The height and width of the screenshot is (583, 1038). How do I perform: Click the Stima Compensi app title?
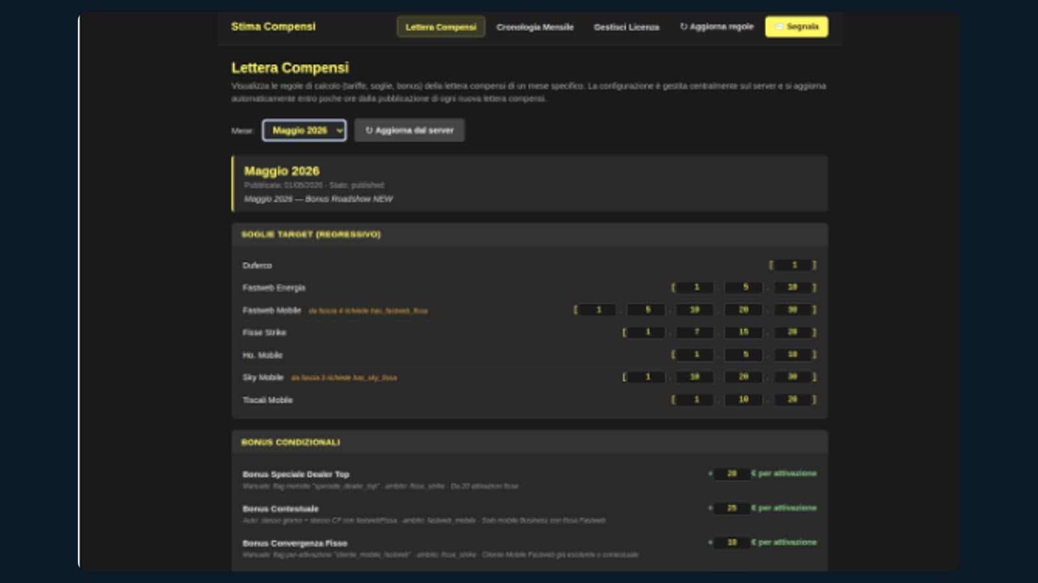coord(273,27)
